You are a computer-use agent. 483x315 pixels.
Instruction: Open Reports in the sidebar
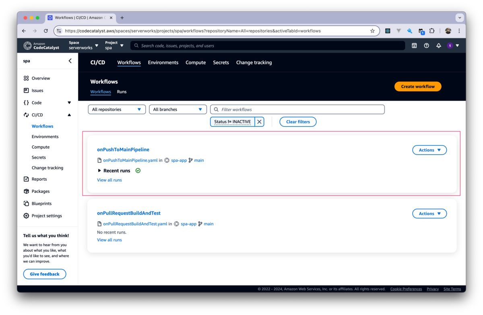(35, 179)
